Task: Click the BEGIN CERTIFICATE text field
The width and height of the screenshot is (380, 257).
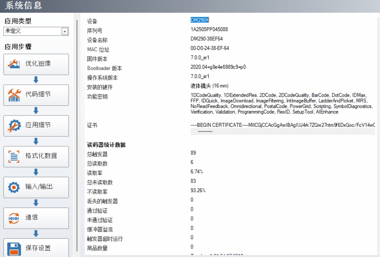Action: pos(282,125)
